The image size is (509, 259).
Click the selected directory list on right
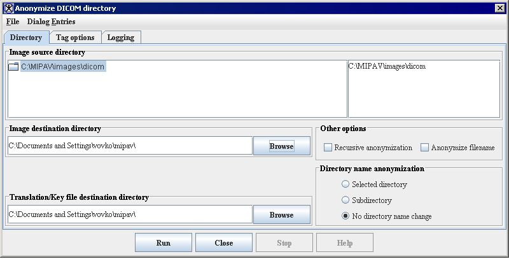tap(423, 89)
